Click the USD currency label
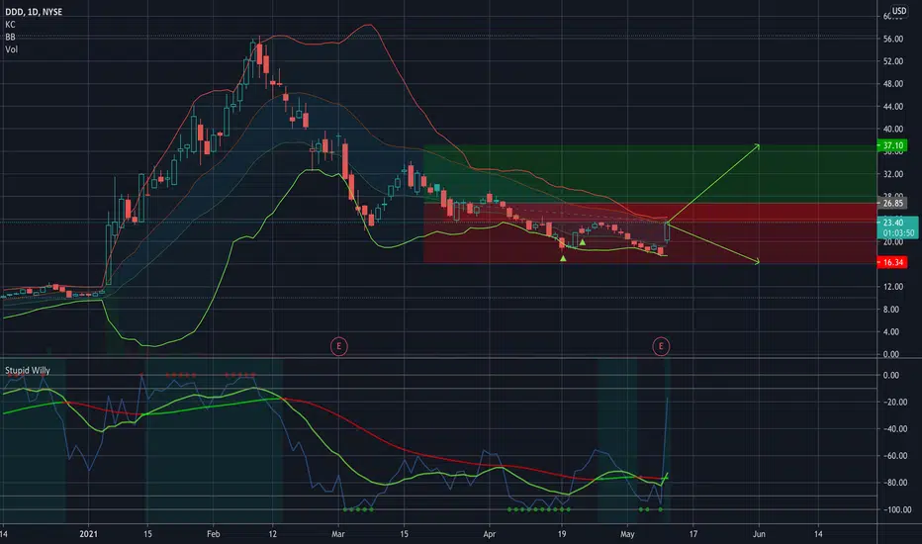The height and width of the screenshot is (544, 922). tap(899, 11)
